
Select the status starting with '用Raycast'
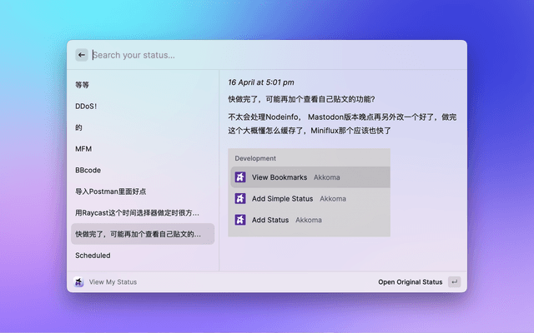(x=138, y=212)
